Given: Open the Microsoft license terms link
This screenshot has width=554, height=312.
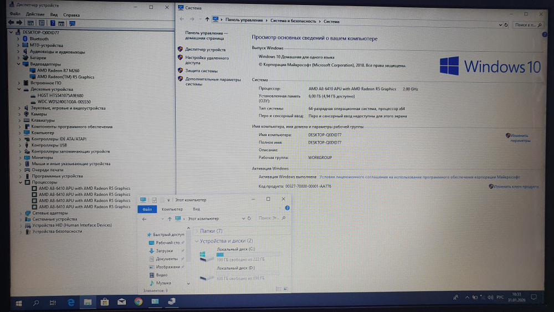Looking at the screenshot, I should tap(419, 177).
